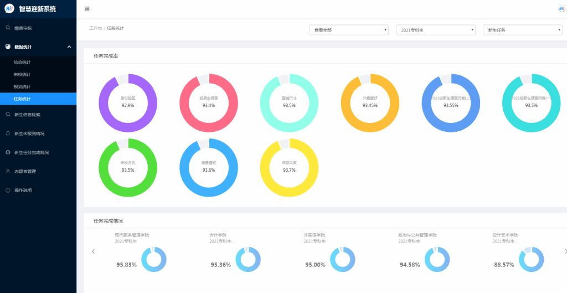Click the 新生信息检索 magnifier icon
This screenshot has height=293, width=567.
8,114
